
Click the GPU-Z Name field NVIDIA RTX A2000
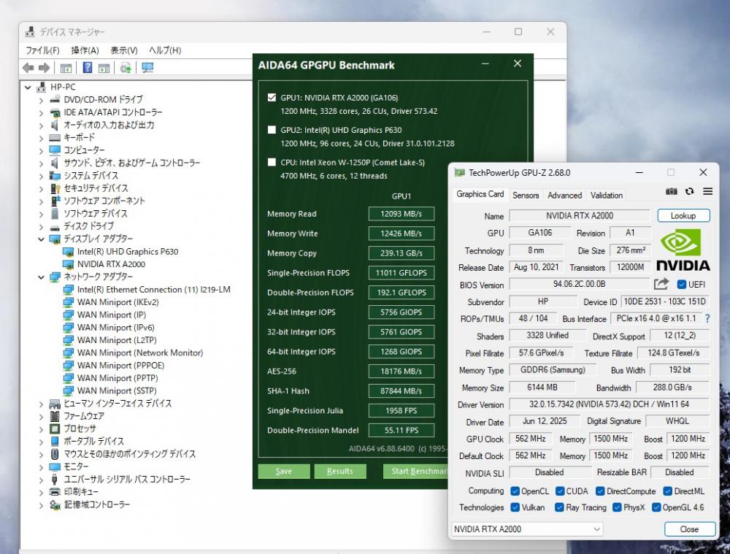pos(579,215)
